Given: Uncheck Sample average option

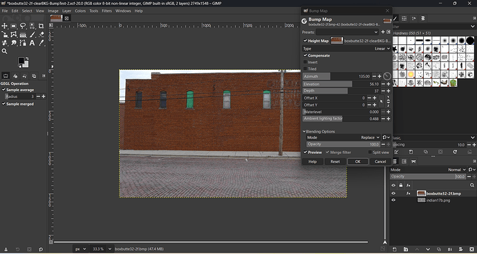Looking at the screenshot, I should [x=3, y=90].
